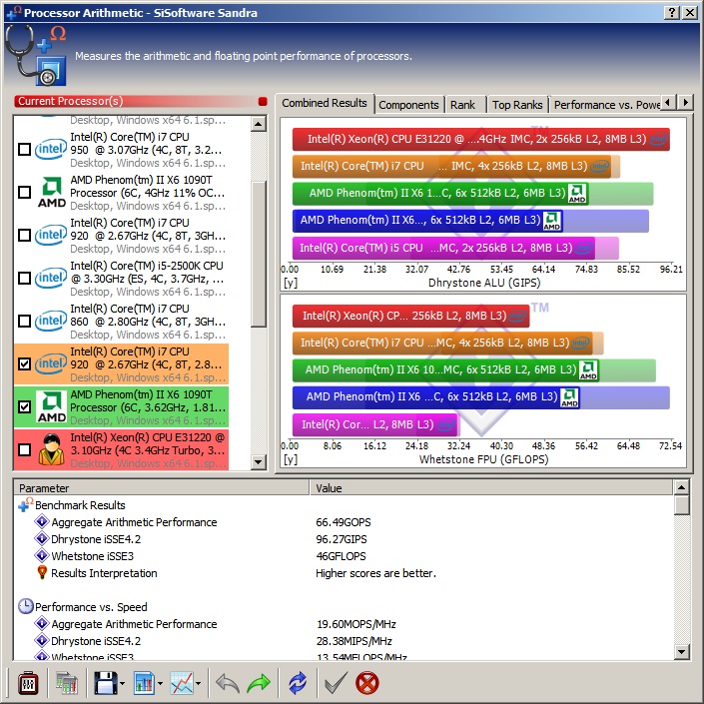Viewport: 704px width, 704px height.
Task: Open the Components tab
Action: [408, 105]
